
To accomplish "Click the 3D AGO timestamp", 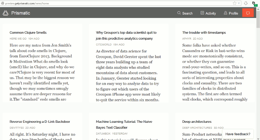I will coord(218,128).
